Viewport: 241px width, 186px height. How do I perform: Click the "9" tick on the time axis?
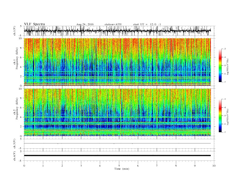coord(195,166)
